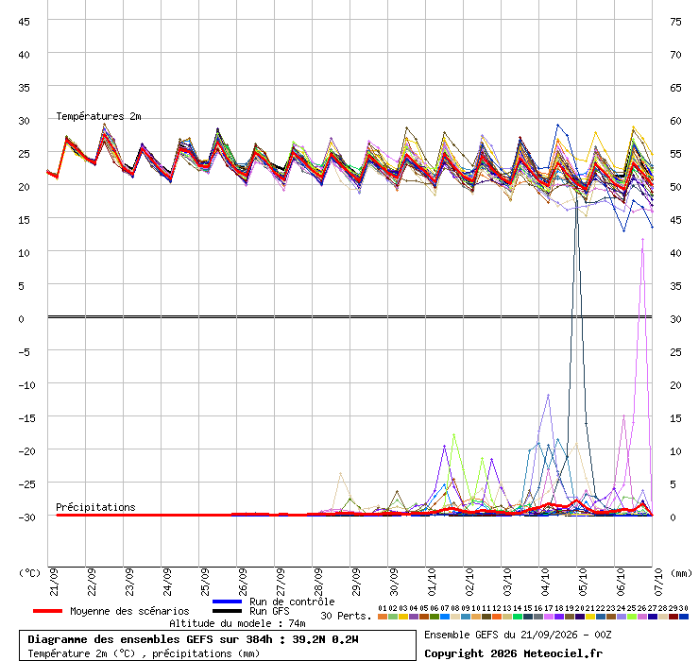Click the black Run GFS legend line
Viewport: 699px width, 661px height.
[x=227, y=611]
